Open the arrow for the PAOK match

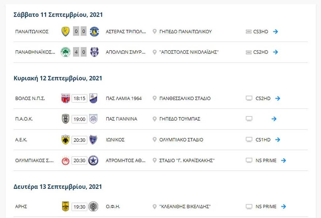(x=274, y=119)
